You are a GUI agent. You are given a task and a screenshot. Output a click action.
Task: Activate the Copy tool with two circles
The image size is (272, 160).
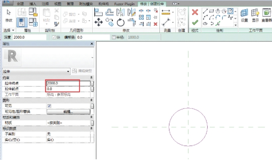[x=110, y=22]
